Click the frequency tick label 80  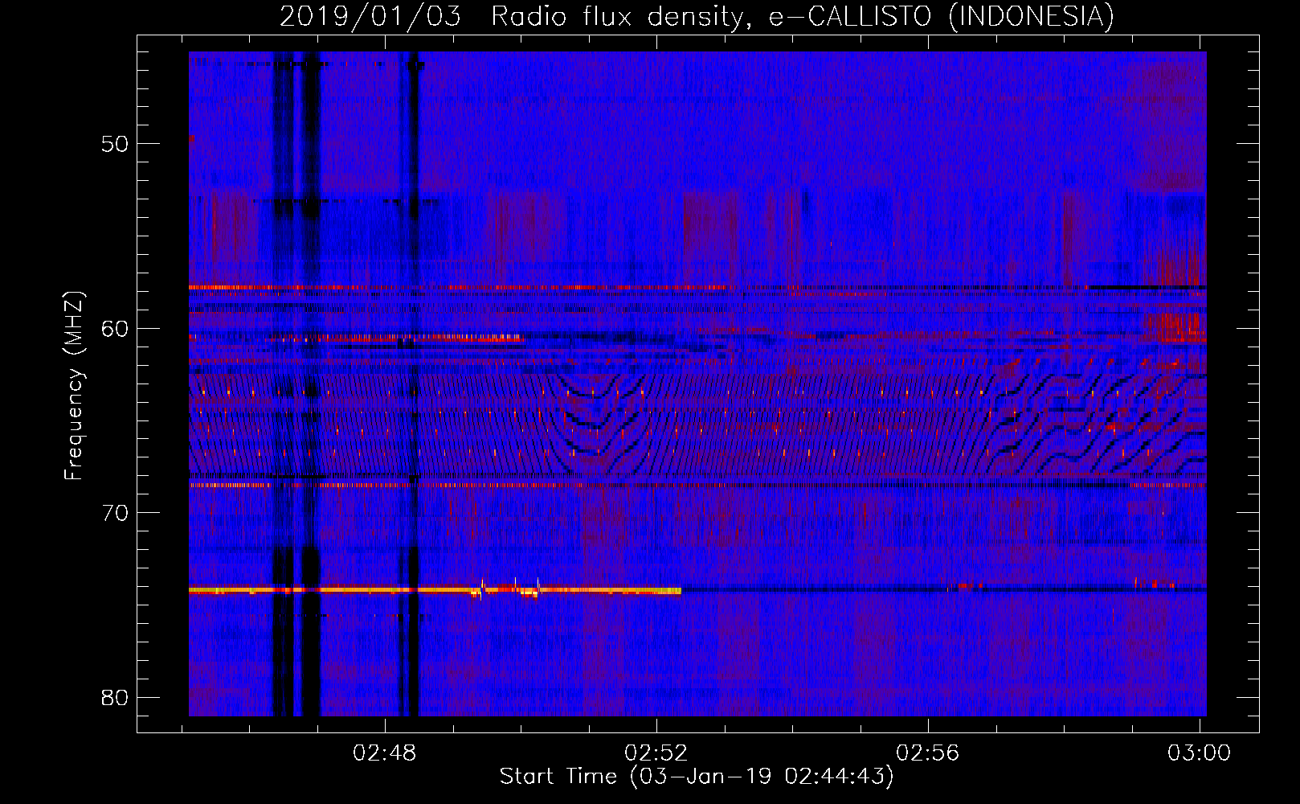[x=115, y=697]
